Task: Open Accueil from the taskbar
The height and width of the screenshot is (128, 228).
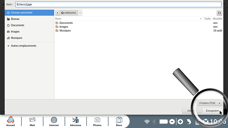Action: tap(11, 121)
